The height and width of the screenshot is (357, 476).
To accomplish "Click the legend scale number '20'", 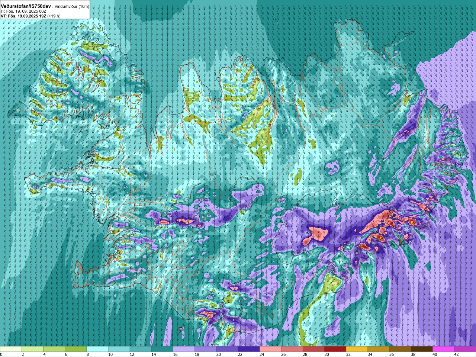I will 218,354.
